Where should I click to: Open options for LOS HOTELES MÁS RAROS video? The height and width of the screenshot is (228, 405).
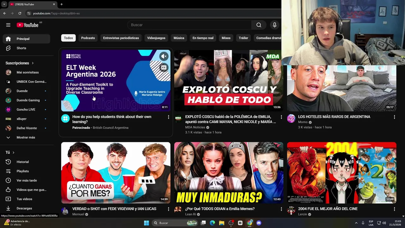(394, 117)
